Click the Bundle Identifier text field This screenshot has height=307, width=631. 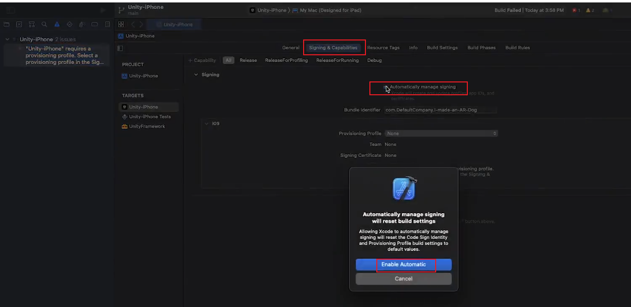click(x=440, y=110)
